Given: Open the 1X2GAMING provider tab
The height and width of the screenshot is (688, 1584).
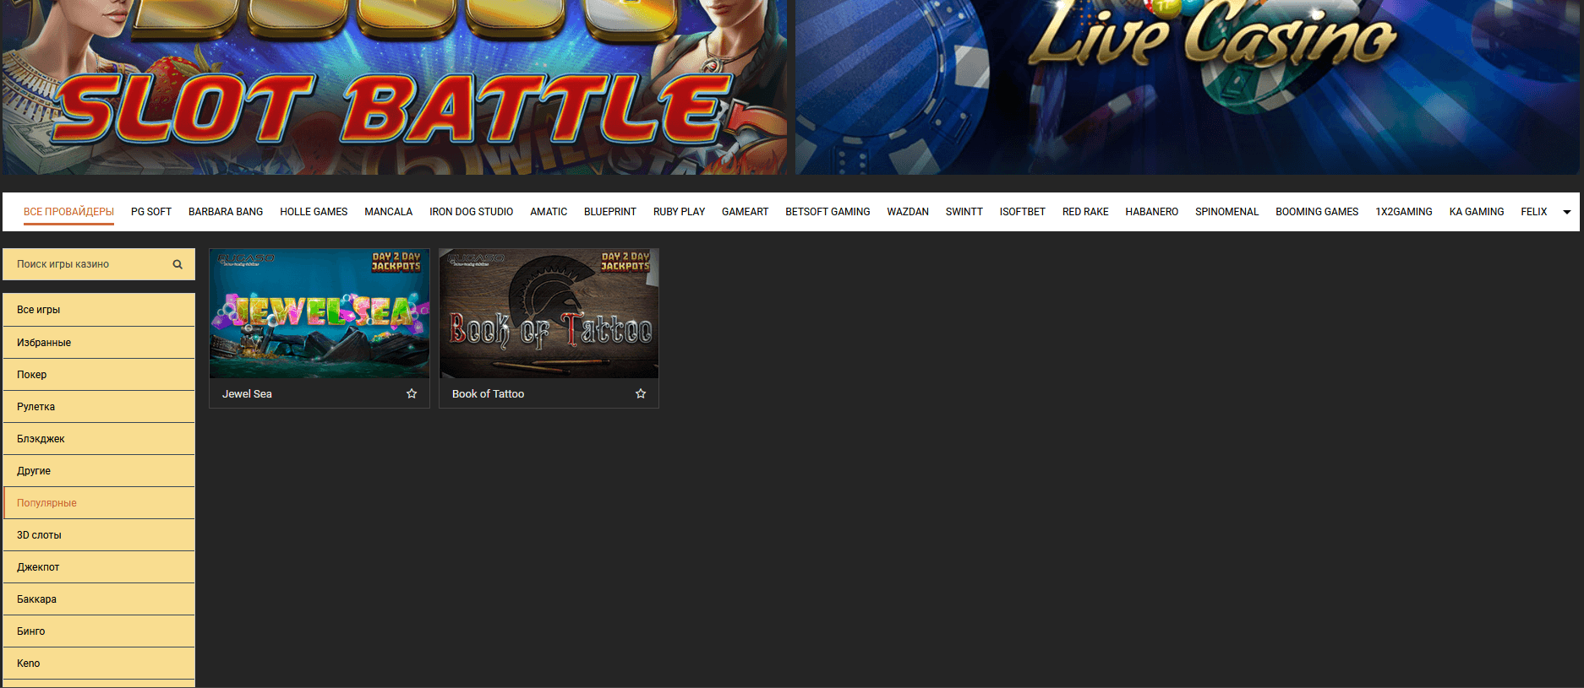Looking at the screenshot, I should click(x=1404, y=212).
